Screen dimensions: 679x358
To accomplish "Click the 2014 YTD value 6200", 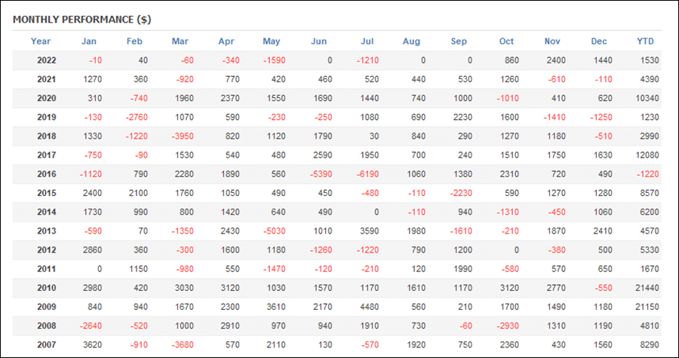I will pos(649,213).
